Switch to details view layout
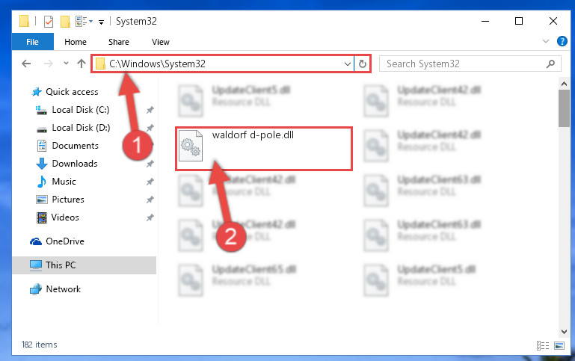The image size is (575, 361). coord(543,345)
